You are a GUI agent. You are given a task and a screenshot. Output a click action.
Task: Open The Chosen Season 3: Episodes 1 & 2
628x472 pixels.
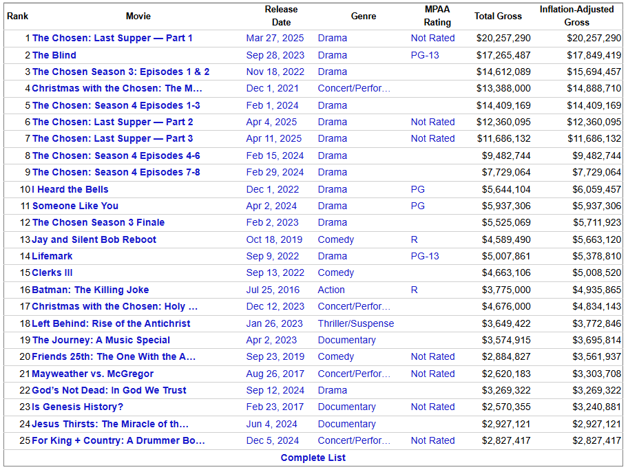pyautogui.click(x=121, y=72)
